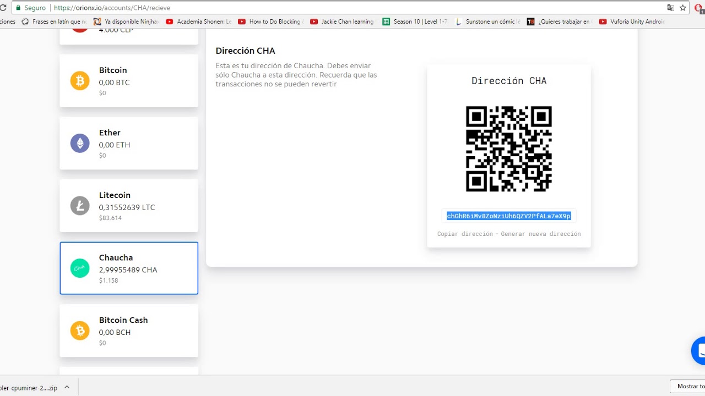Click the CHA address QR code
The height and width of the screenshot is (396, 705).
pyautogui.click(x=509, y=149)
